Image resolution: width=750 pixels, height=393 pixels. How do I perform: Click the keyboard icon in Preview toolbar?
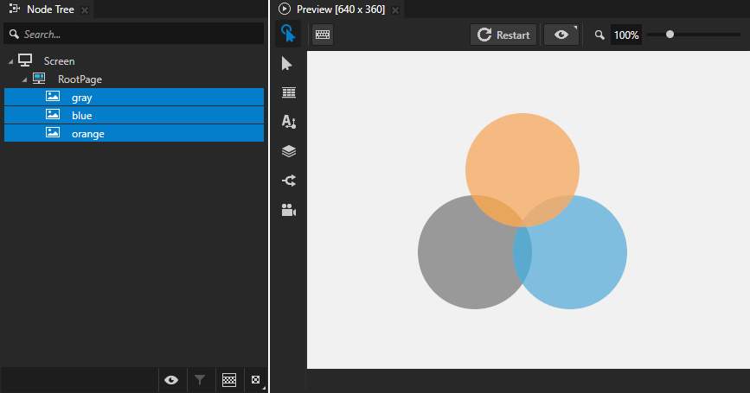click(323, 35)
